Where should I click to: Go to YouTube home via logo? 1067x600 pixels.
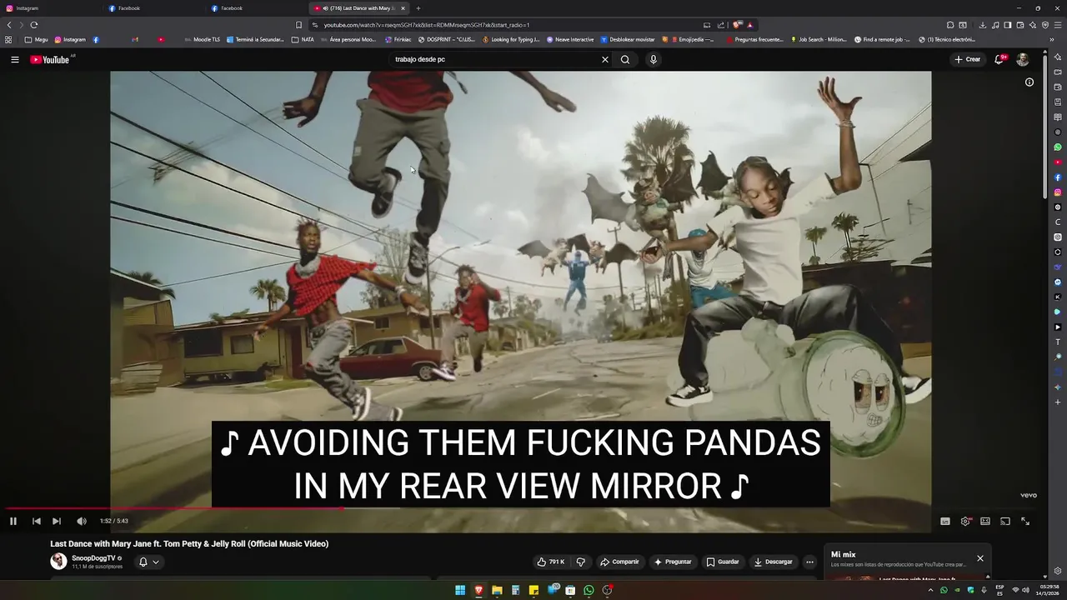coord(50,59)
